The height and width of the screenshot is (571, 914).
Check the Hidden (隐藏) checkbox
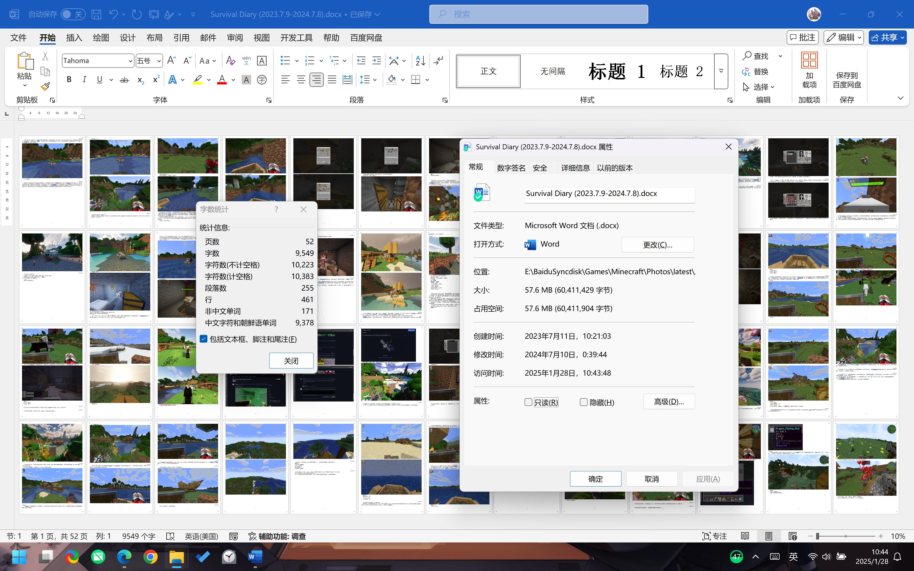pyautogui.click(x=583, y=402)
